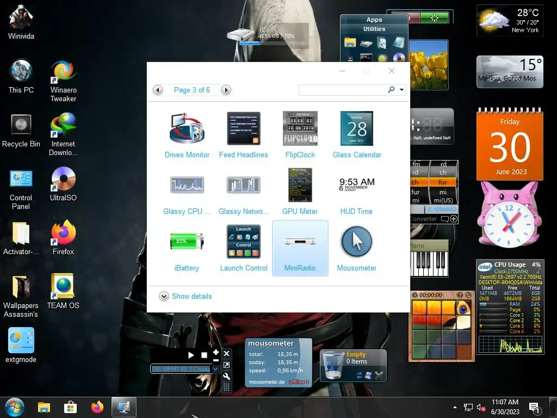Open the Winaero Tweaker desktop shortcut
Viewport: 557px width, 418px height.
(63, 81)
